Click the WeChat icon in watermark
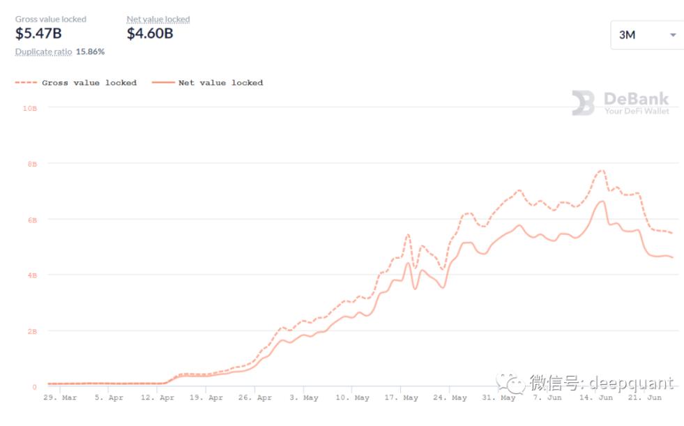The height and width of the screenshot is (426, 684). pos(510,383)
